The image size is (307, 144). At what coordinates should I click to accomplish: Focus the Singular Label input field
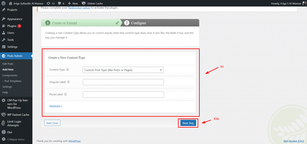pos(123,82)
